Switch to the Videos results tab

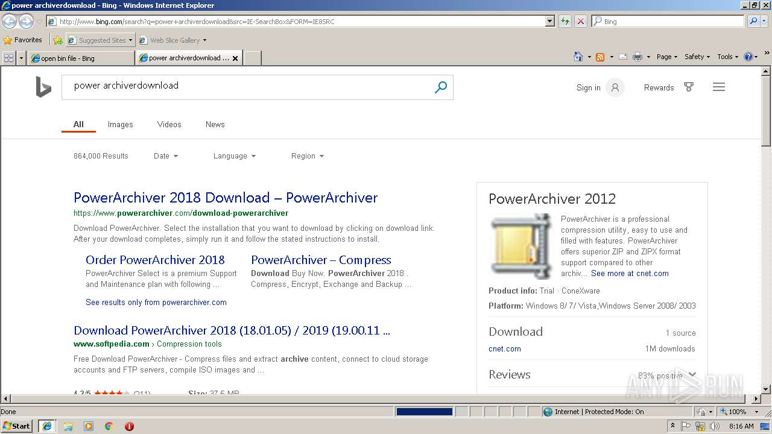point(169,124)
